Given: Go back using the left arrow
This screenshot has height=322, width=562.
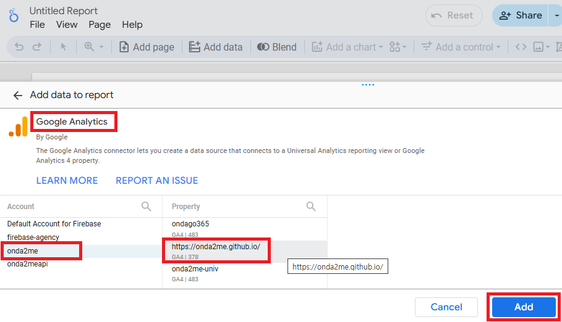Looking at the screenshot, I should 17,95.
